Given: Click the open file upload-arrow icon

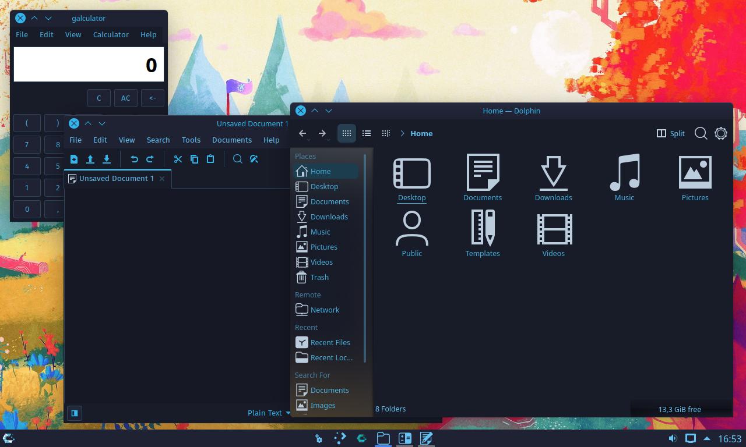Looking at the screenshot, I should (x=90, y=159).
